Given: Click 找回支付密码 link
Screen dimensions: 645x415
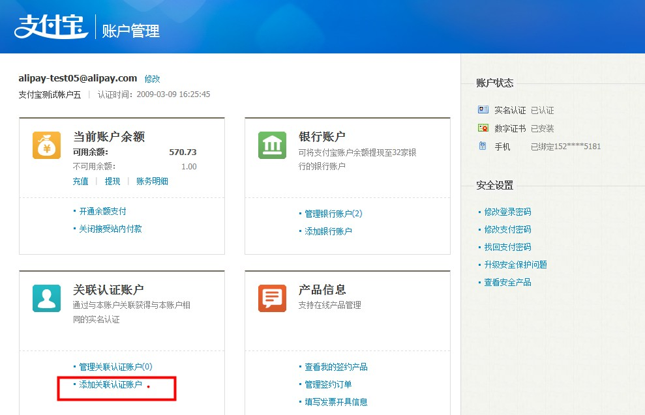Looking at the screenshot, I should coord(507,247).
